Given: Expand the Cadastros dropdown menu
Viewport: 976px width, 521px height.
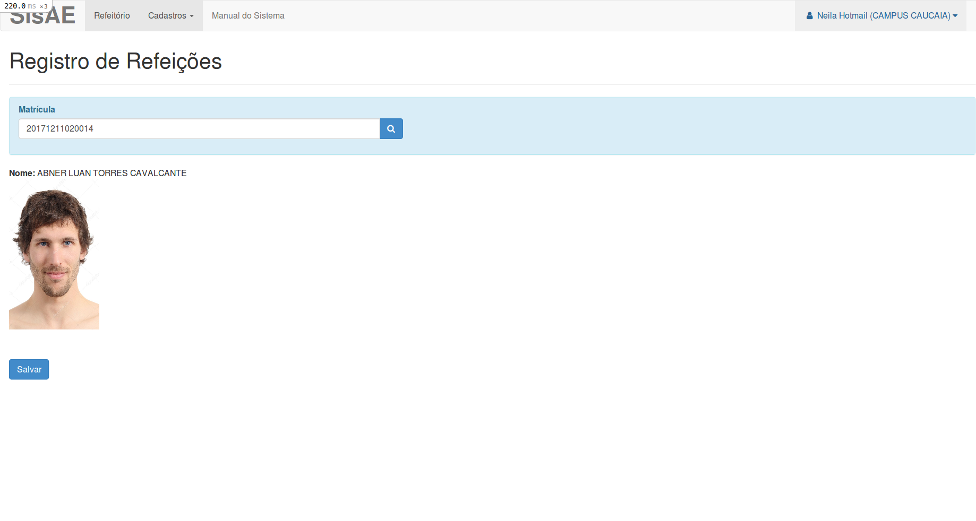Looking at the screenshot, I should point(171,16).
